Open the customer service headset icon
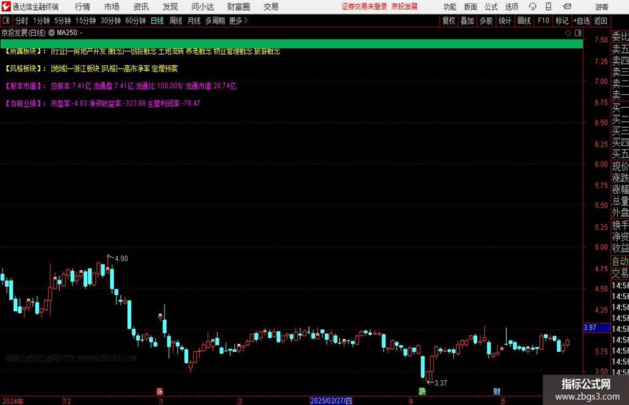The height and width of the screenshot is (405, 629). pyautogui.click(x=532, y=7)
